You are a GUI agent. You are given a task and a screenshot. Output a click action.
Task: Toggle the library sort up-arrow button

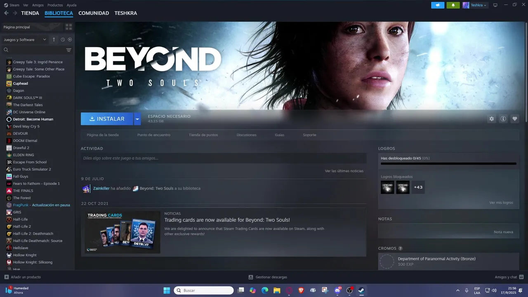tap(54, 40)
